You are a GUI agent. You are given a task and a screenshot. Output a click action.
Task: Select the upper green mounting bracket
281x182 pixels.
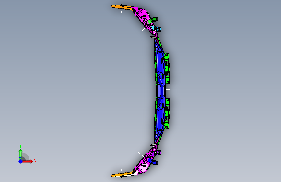pos(167,68)
